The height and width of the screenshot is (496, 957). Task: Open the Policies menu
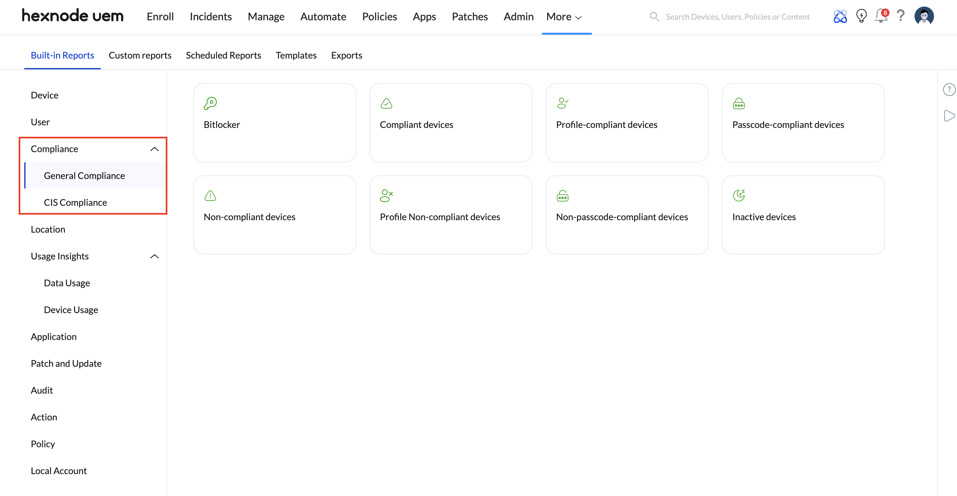point(379,17)
